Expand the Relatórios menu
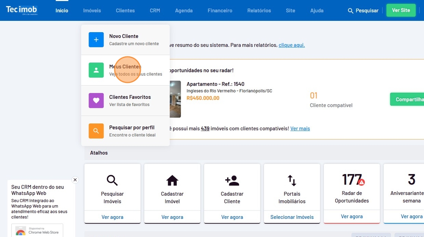The width and height of the screenshot is (424, 237). coord(259,11)
